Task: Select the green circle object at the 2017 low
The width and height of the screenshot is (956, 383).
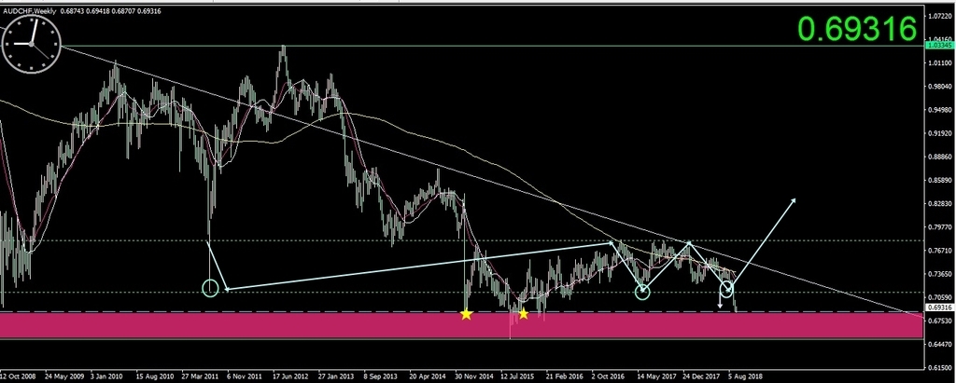Action: click(642, 293)
